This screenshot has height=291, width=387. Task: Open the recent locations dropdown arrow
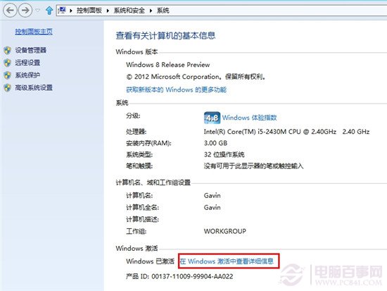[x=37, y=11]
